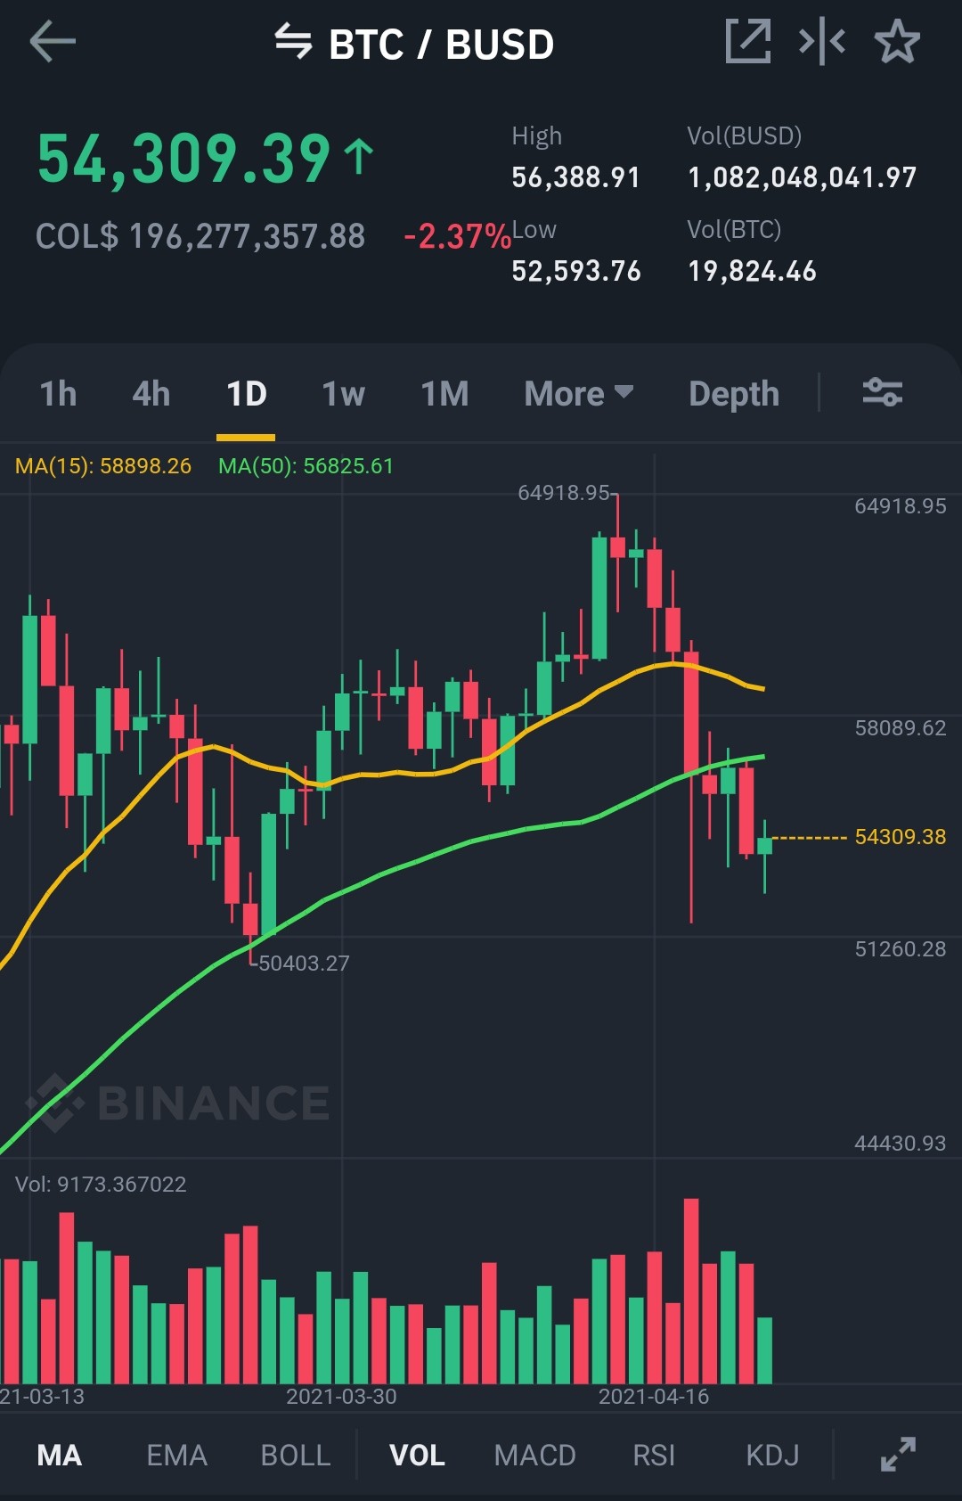
Task: Open chart settings sliders icon
Action: 883,392
